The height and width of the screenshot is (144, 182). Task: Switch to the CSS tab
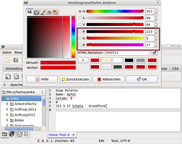(x=175, y=69)
